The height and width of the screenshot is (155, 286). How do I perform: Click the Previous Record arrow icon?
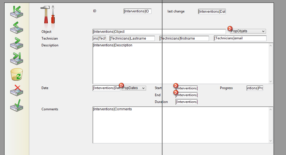(16, 27)
